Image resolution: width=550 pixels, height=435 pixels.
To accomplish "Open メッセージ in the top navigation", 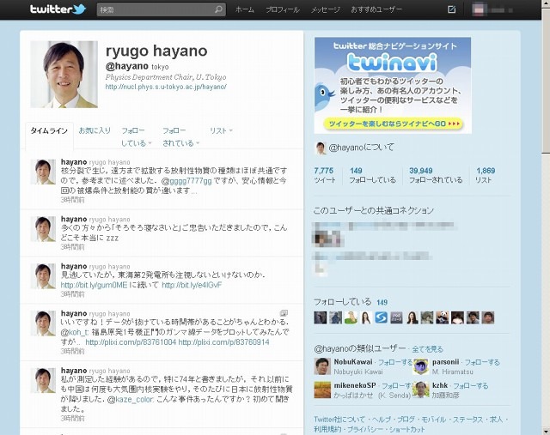I will [326, 9].
